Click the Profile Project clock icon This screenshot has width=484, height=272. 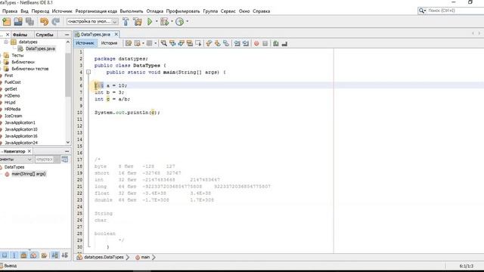click(x=180, y=22)
